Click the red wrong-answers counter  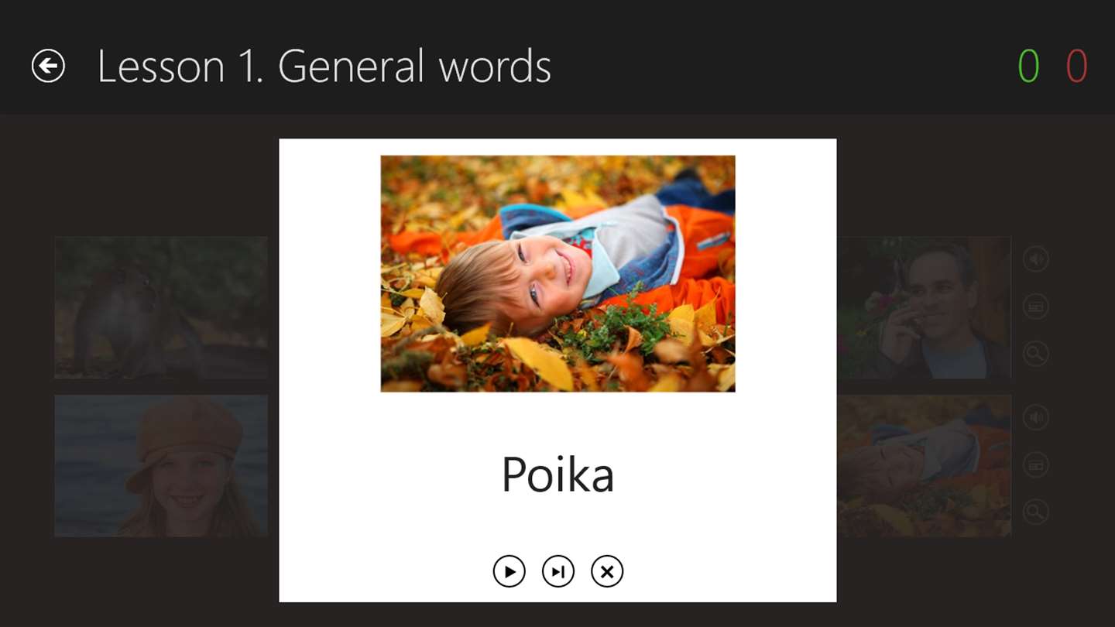point(1076,67)
